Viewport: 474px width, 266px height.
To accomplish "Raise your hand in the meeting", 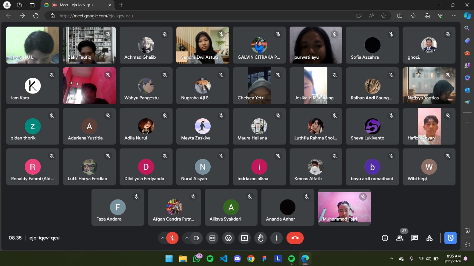I will pyautogui.click(x=260, y=238).
